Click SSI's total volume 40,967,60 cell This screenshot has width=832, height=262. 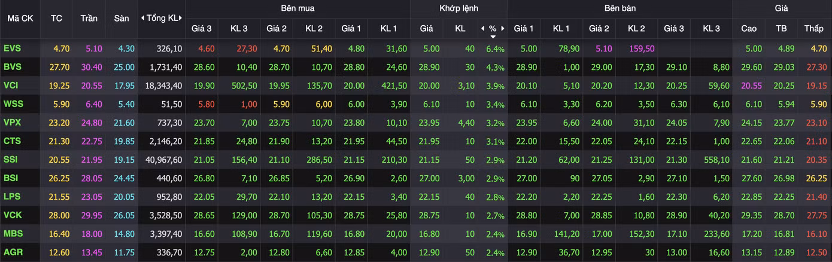tap(163, 160)
